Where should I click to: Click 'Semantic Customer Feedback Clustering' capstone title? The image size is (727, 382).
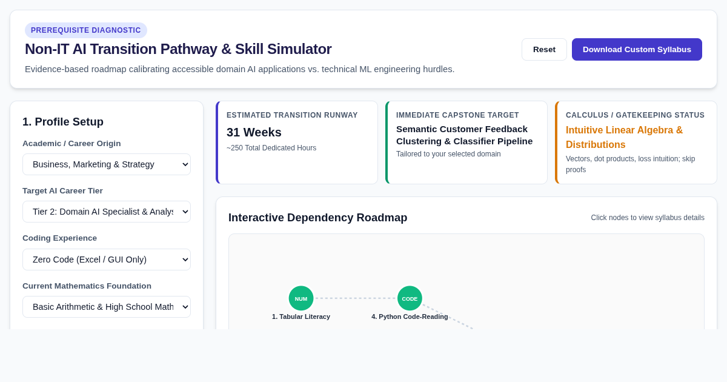tap(464, 135)
